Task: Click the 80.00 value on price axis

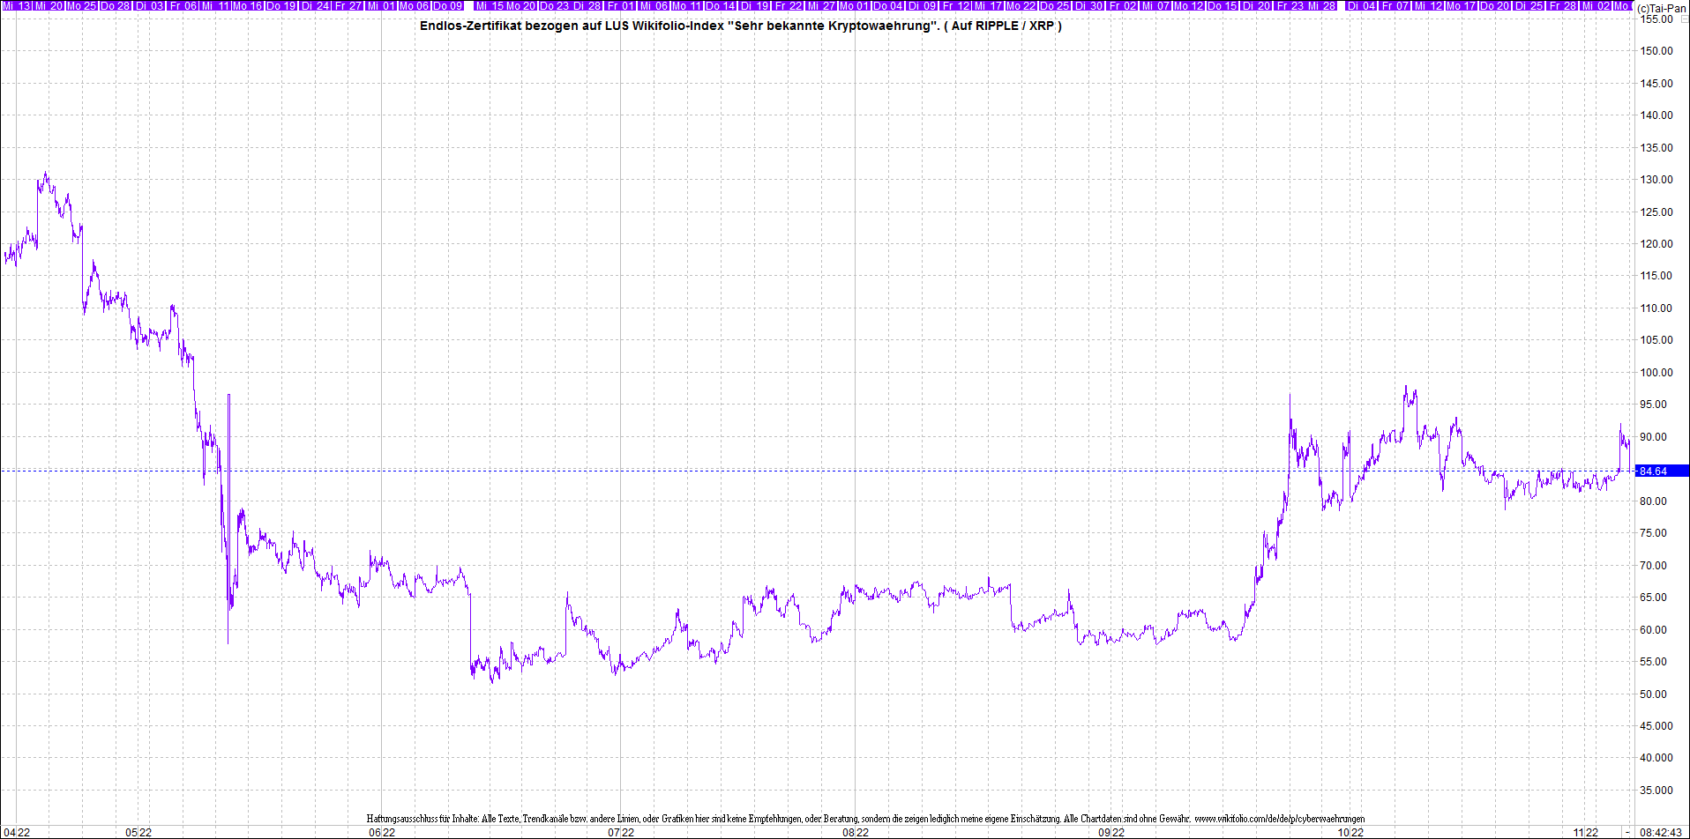Action: 1654,501
